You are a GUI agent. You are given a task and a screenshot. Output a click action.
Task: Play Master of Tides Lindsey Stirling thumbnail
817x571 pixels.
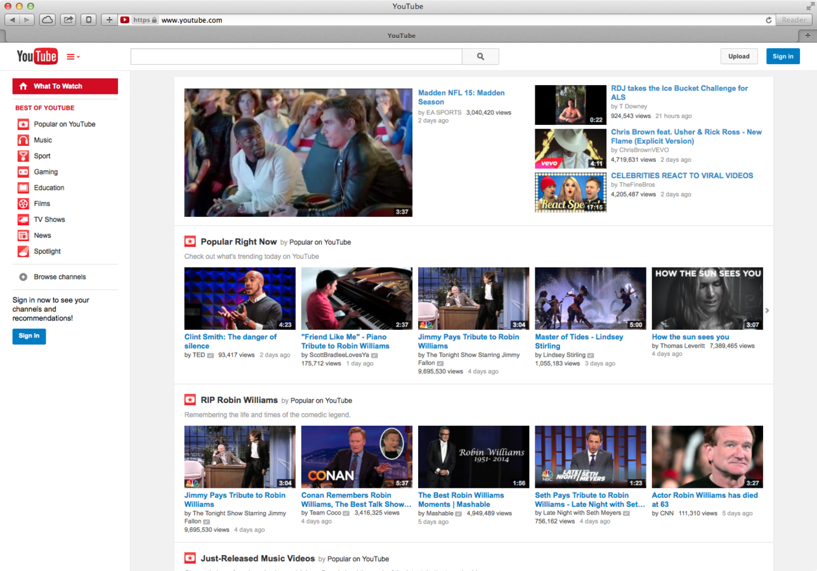[591, 298]
